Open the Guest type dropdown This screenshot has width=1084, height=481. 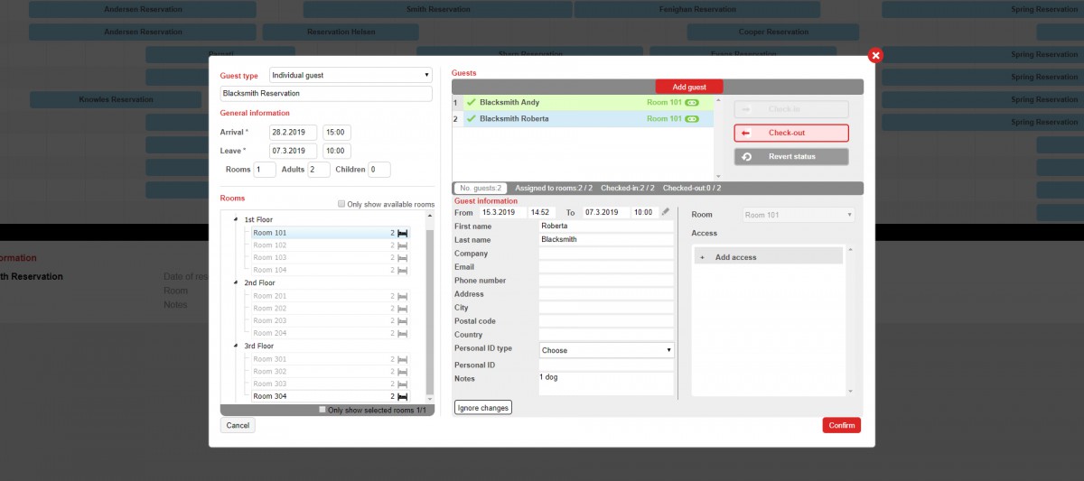click(350, 75)
